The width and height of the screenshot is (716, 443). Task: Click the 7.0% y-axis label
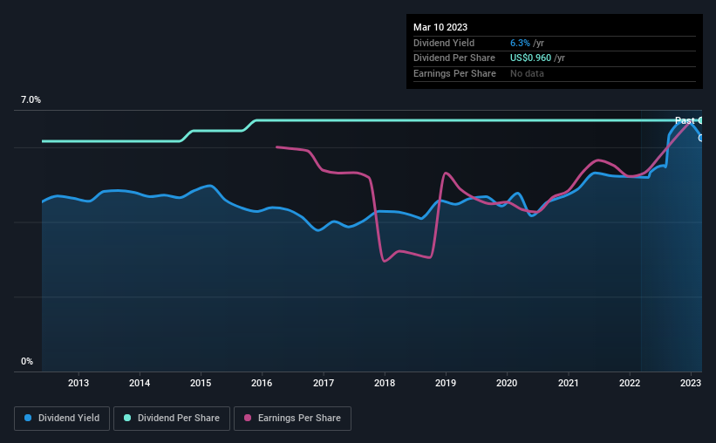pos(31,100)
